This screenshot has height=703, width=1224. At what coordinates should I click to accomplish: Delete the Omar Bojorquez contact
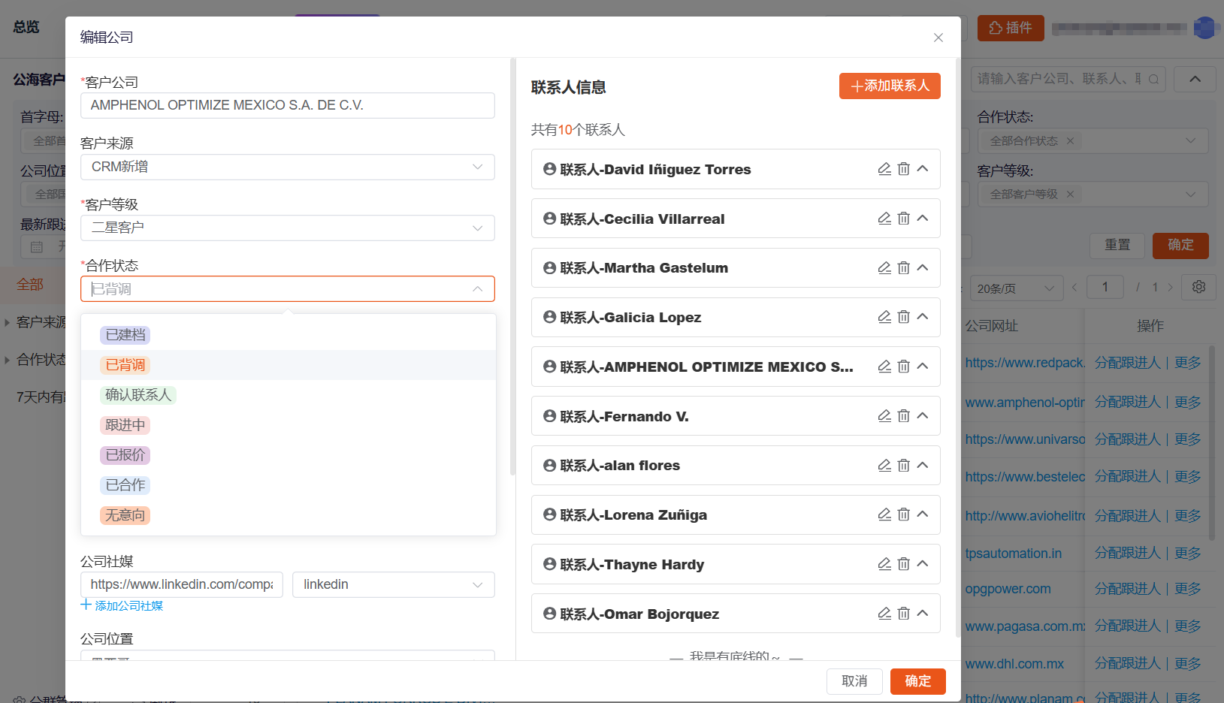[x=903, y=613]
